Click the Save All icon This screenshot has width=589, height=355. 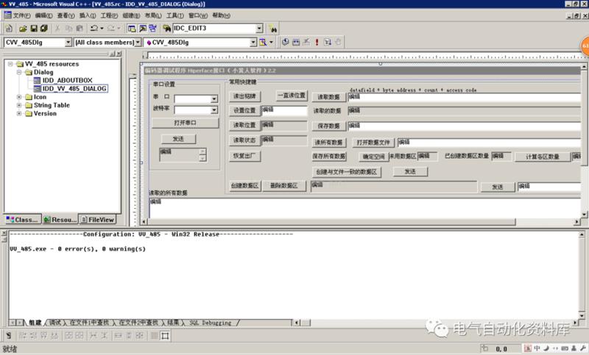click(x=44, y=29)
